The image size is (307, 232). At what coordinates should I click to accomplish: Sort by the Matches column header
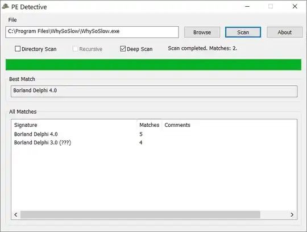pos(149,125)
